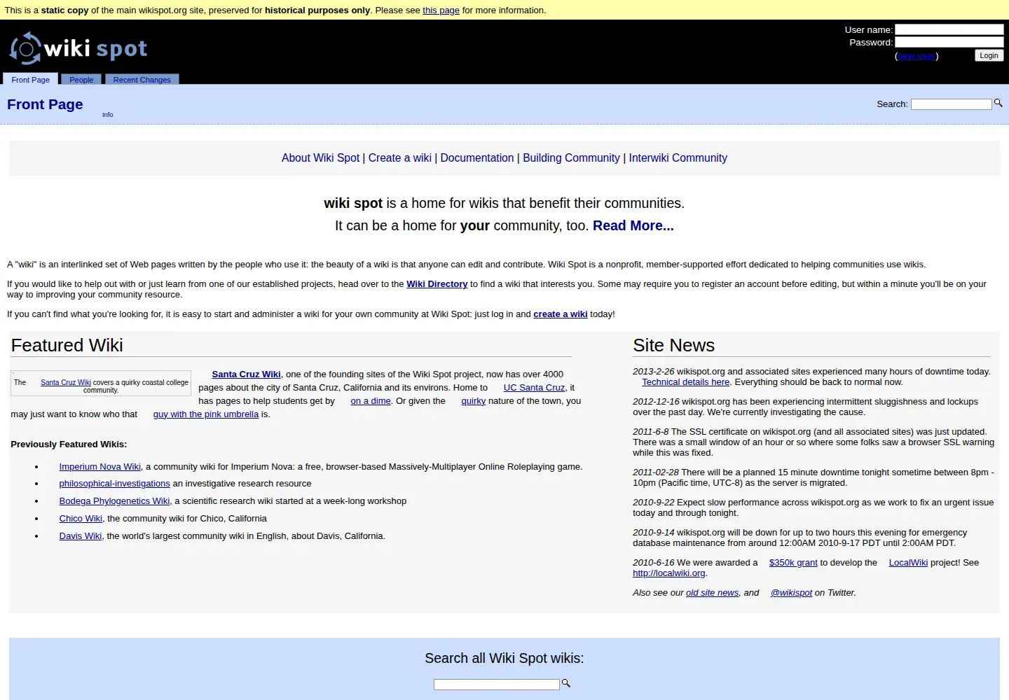
Task: Follow the 'quirky' link
Action: click(x=474, y=401)
